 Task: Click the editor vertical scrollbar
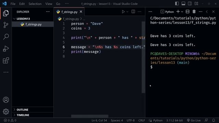[x=143, y=57]
